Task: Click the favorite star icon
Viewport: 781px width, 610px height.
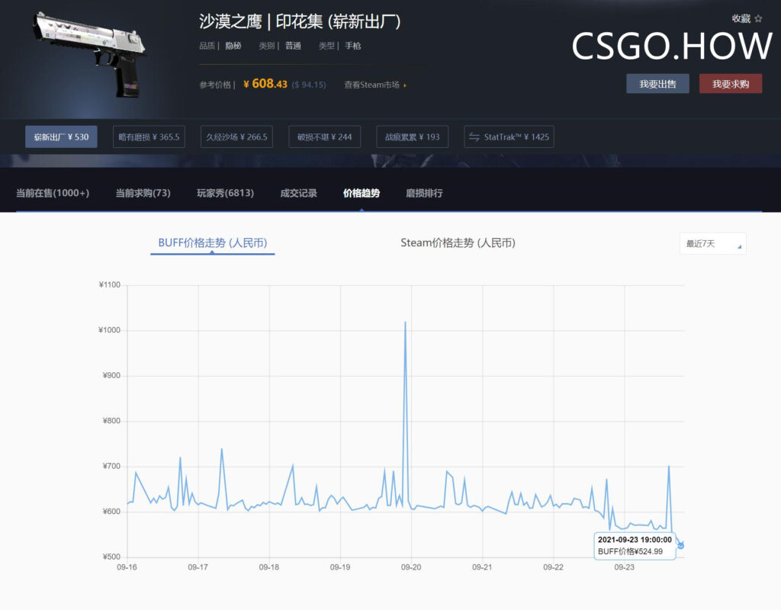Action: click(758, 18)
